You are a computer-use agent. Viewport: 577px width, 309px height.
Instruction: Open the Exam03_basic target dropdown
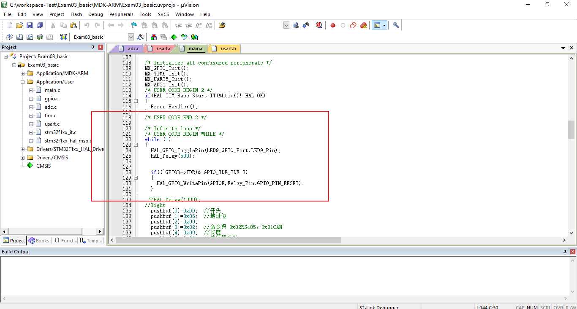pos(131,37)
